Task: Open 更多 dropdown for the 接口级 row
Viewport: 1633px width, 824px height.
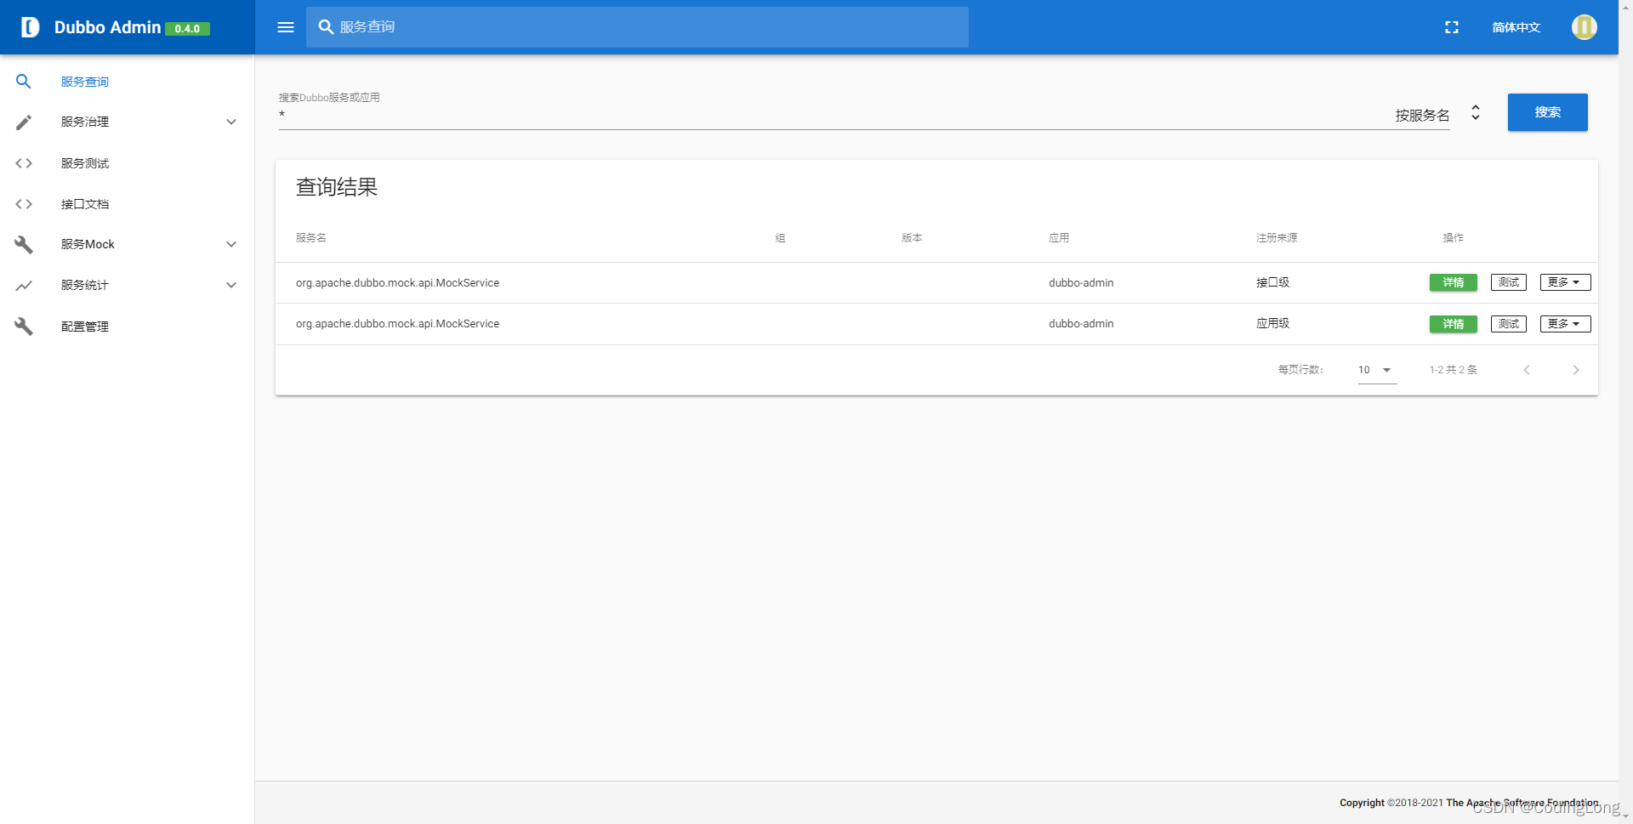Action: coord(1565,282)
